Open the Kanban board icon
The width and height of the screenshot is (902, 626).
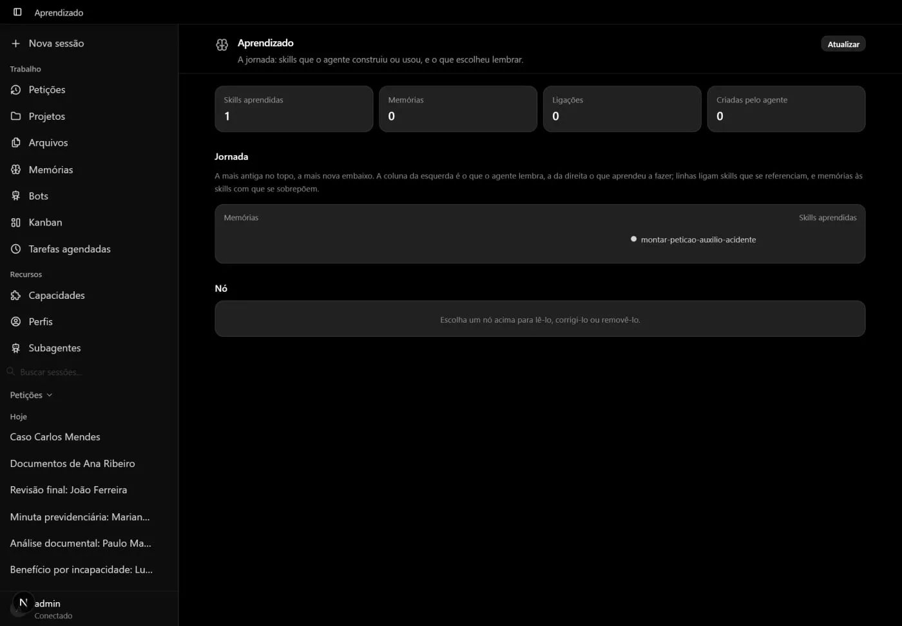(x=15, y=222)
